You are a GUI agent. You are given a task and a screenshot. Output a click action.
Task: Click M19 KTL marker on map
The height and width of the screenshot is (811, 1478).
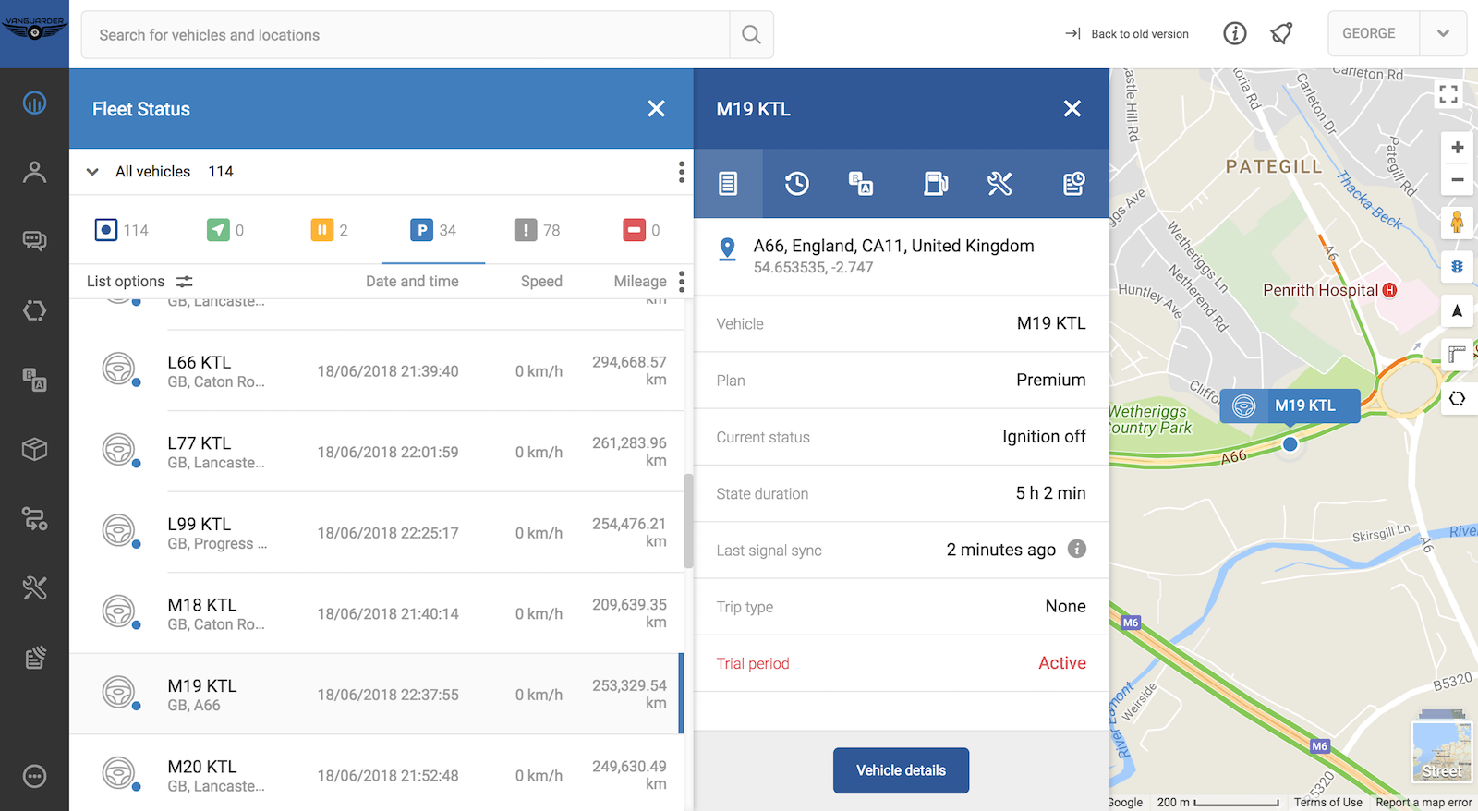1290,405
